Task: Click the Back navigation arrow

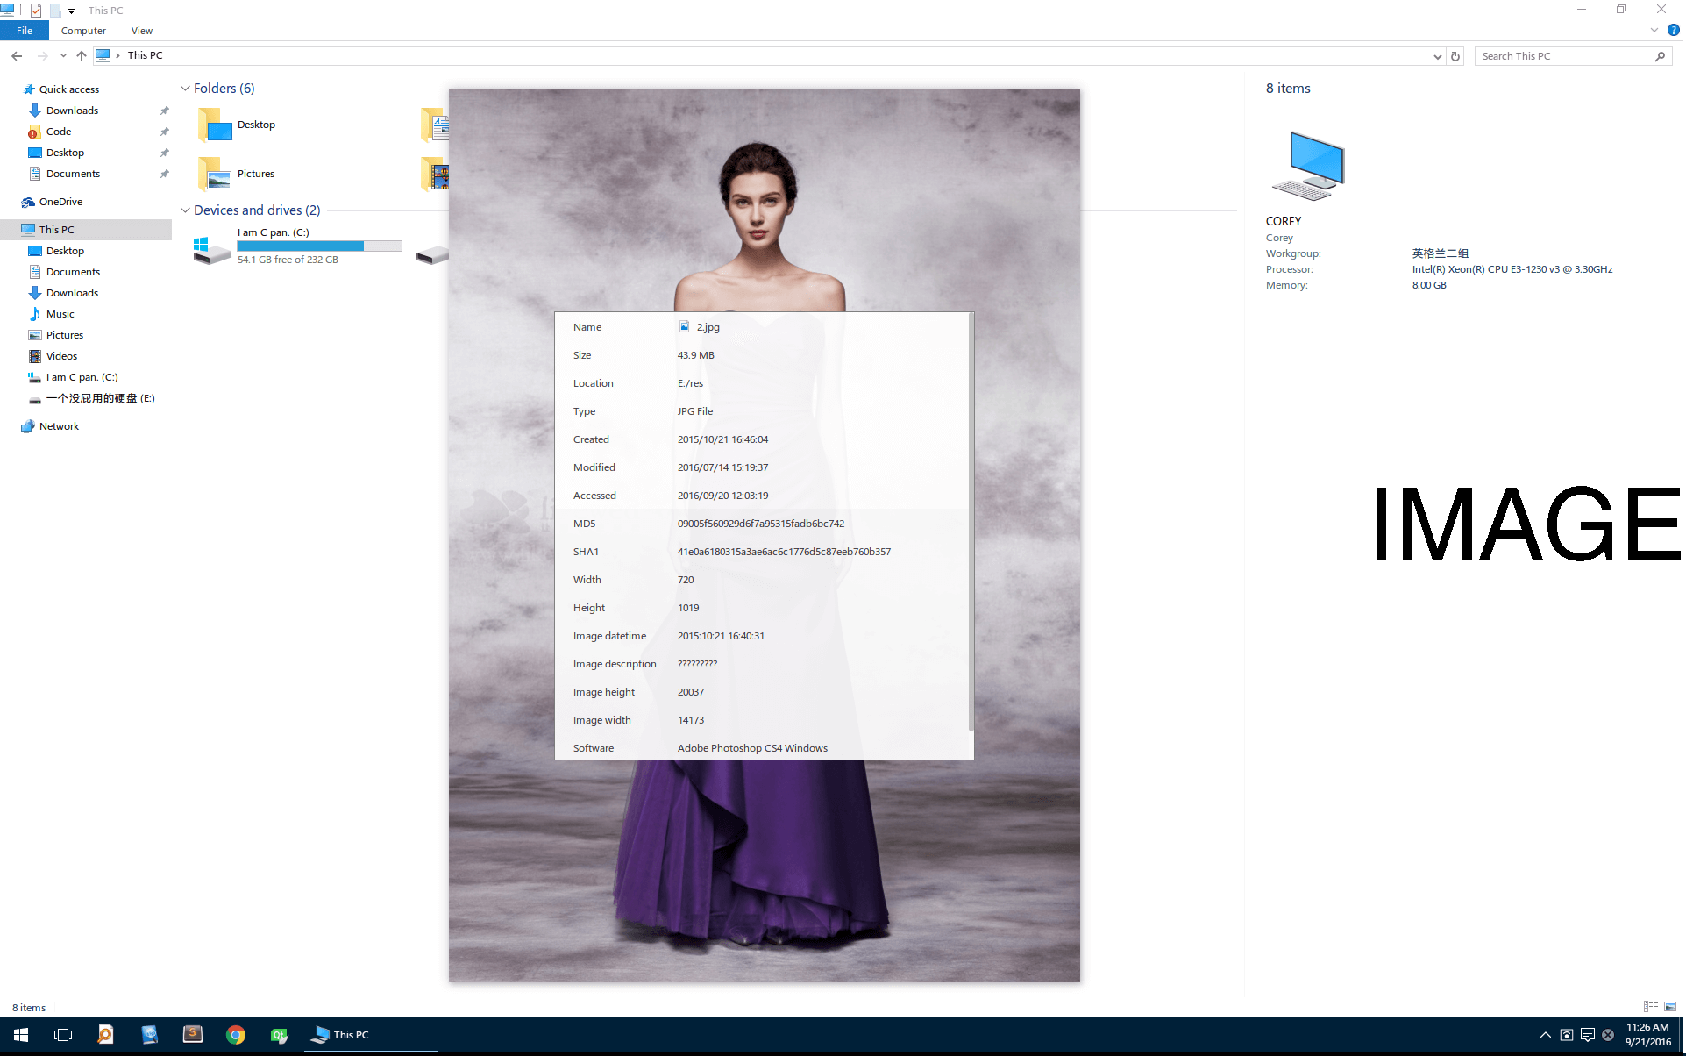Action: click(17, 56)
